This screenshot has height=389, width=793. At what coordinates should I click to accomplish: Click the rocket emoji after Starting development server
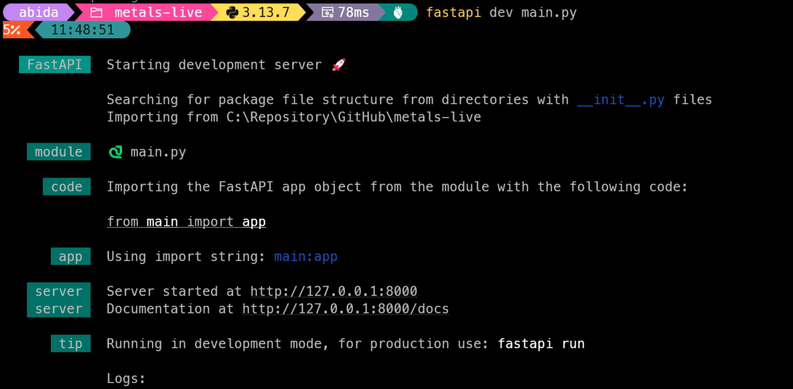pos(338,65)
